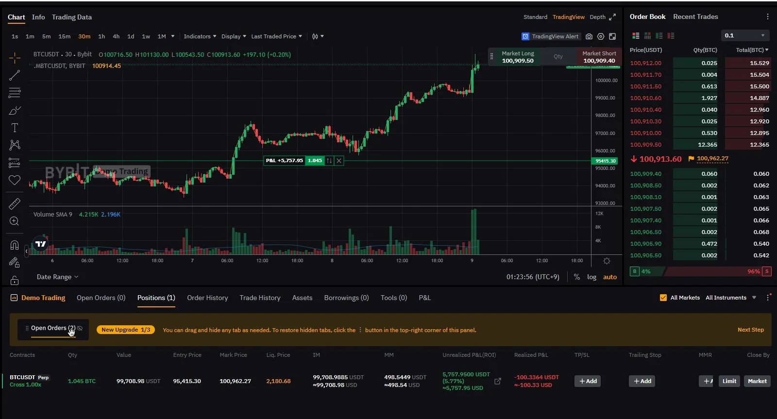The width and height of the screenshot is (777, 419).
Task: Toggle log scale on the chart
Action: coord(591,277)
